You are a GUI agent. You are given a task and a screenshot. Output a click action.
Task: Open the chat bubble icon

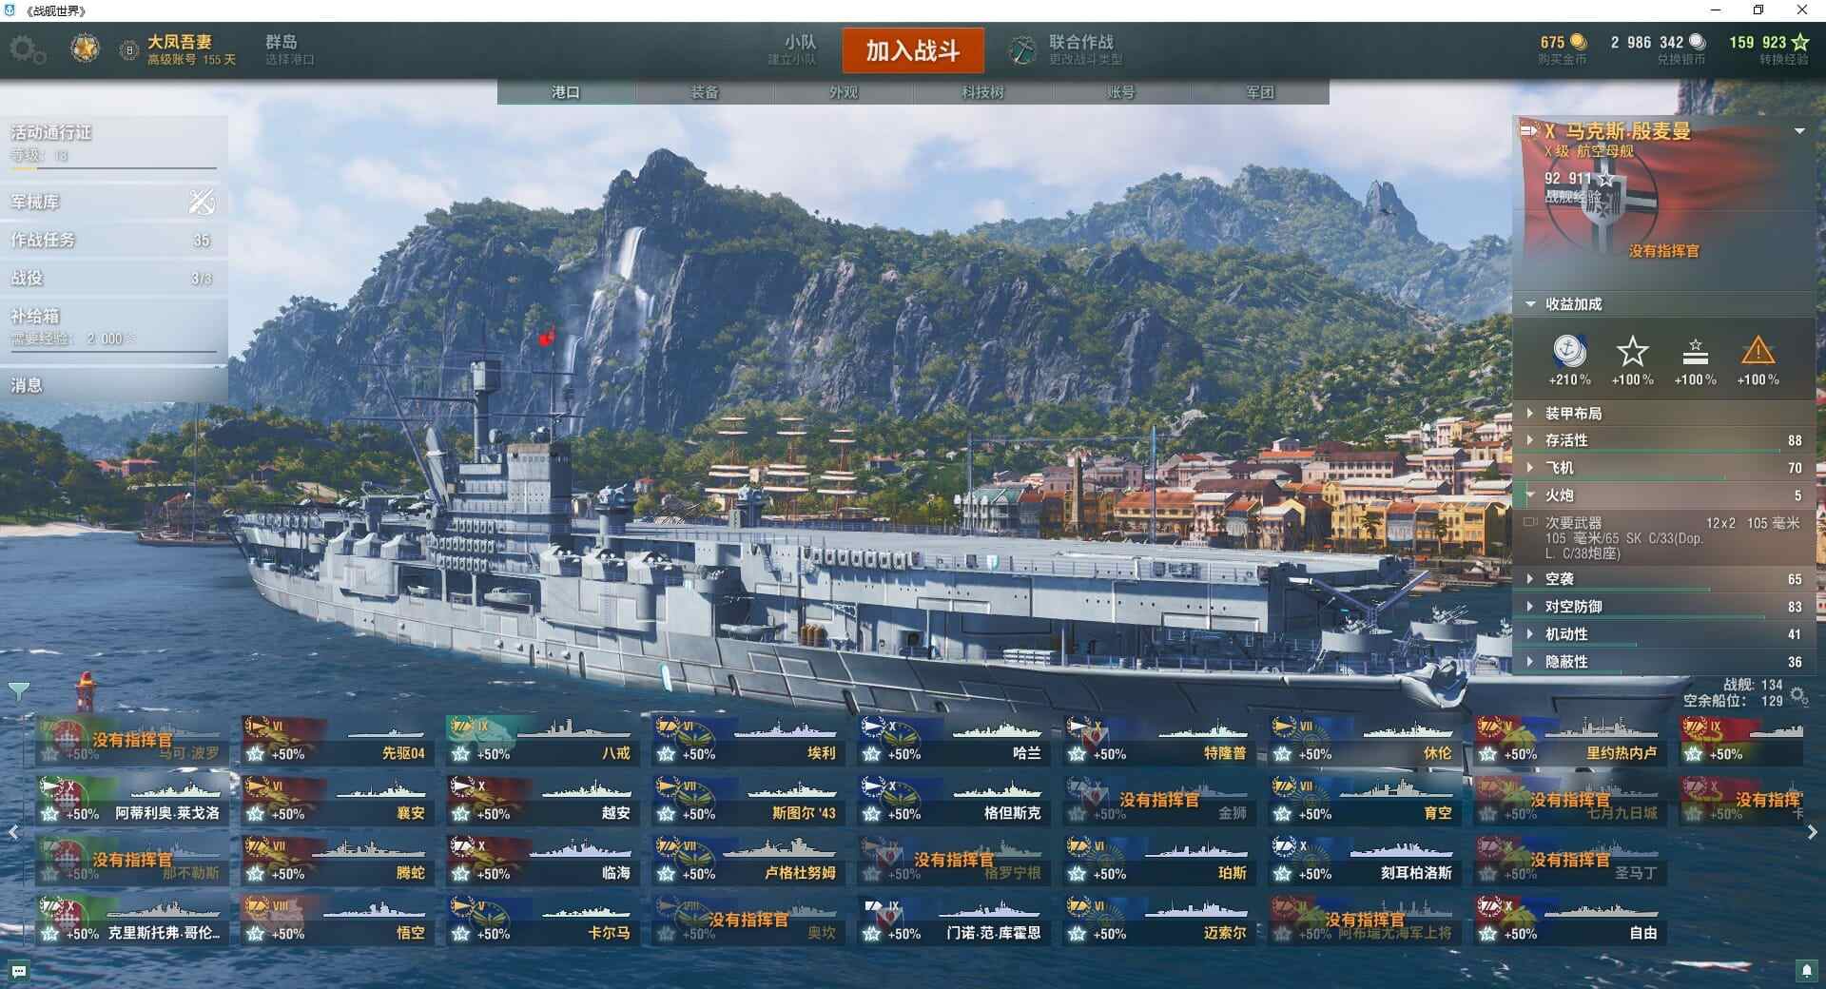19,972
